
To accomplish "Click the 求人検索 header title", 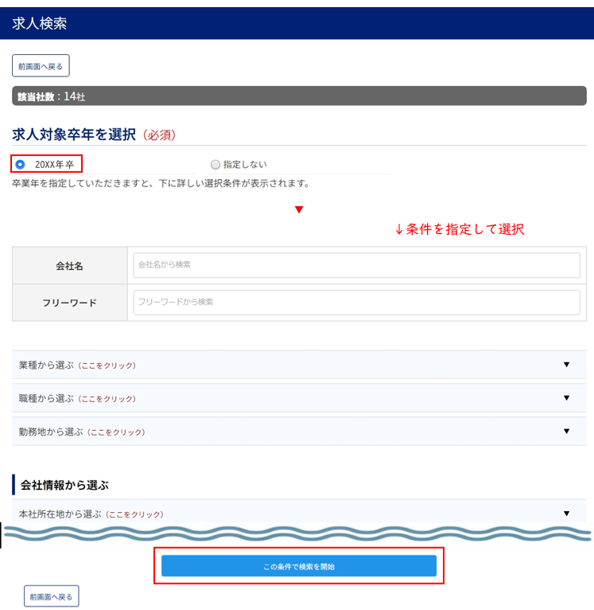I will click(x=40, y=24).
